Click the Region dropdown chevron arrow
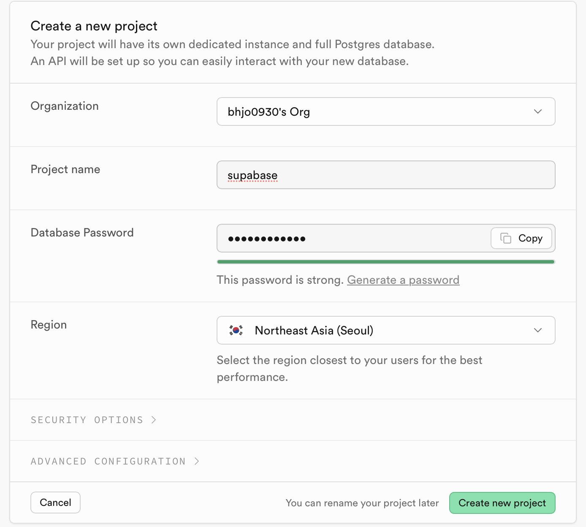 (x=537, y=330)
